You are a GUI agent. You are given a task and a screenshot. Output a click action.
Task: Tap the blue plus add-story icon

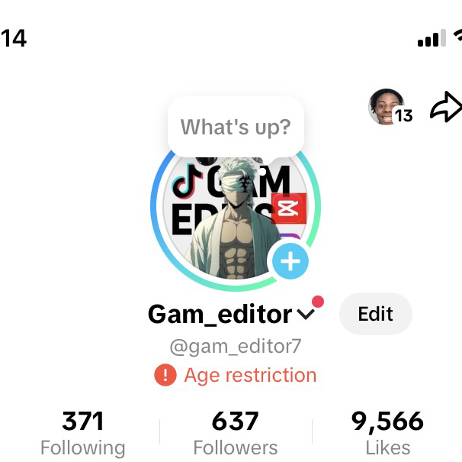click(x=290, y=261)
